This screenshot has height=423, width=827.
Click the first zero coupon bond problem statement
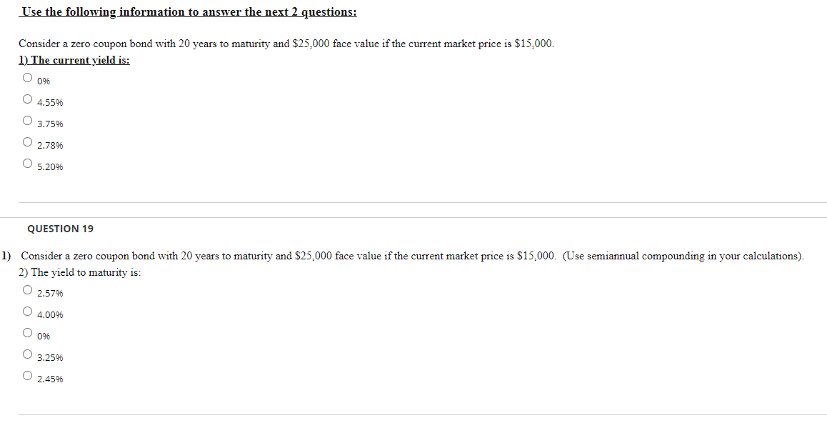point(286,44)
